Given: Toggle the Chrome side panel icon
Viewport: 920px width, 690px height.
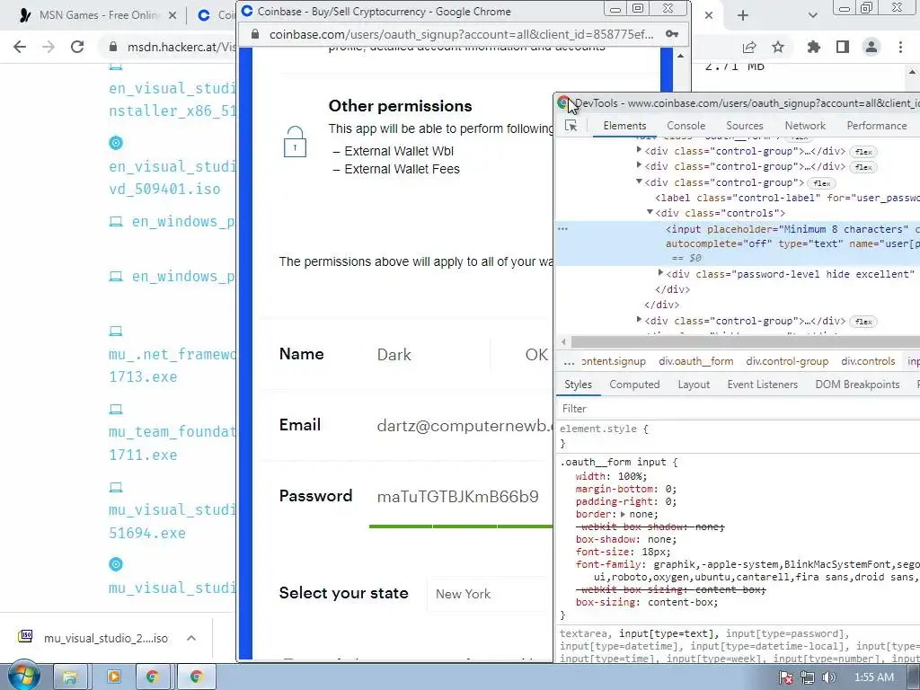Looking at the screenshot, I should click(843, 47).
